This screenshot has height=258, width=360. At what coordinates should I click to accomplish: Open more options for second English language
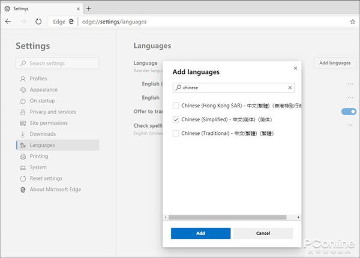[350, 98]
